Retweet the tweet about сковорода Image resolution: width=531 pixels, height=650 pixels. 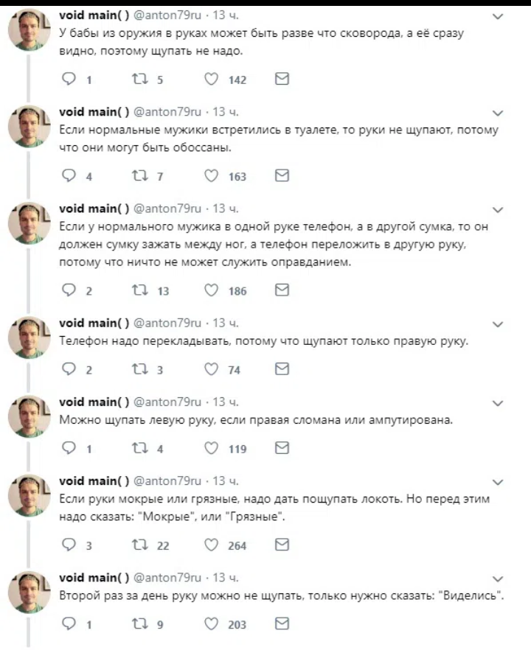[x=140, y=79]
